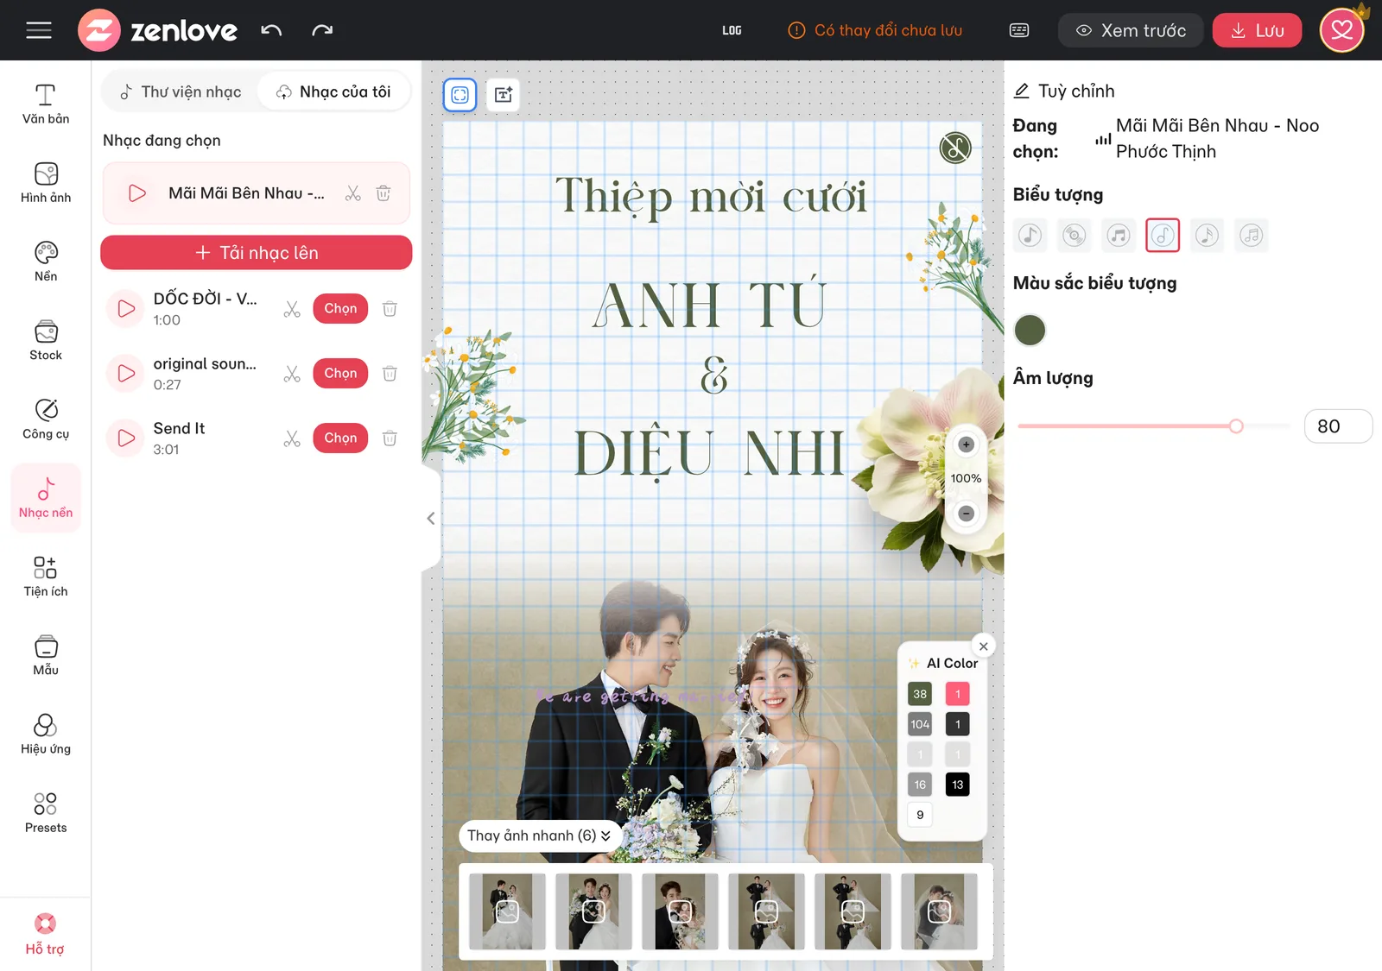This screenshot has height=971, width=1382.
Task: Delete the selected Mãi Mãi Bên Nhau track
Action: click(x=384, y=193)
